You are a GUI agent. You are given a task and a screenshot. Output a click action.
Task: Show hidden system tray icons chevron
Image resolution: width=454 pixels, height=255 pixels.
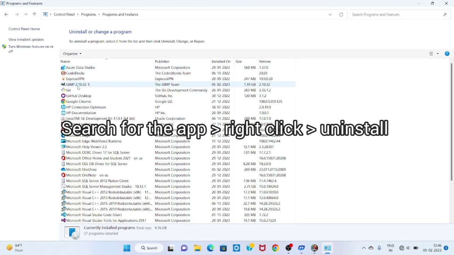[x=364, y=248]
